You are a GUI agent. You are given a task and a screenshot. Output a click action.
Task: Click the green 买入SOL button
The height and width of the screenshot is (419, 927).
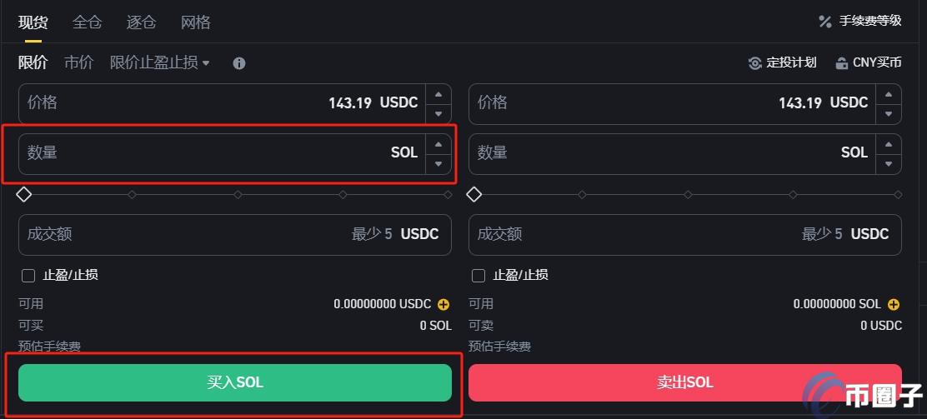pos(235,382)
